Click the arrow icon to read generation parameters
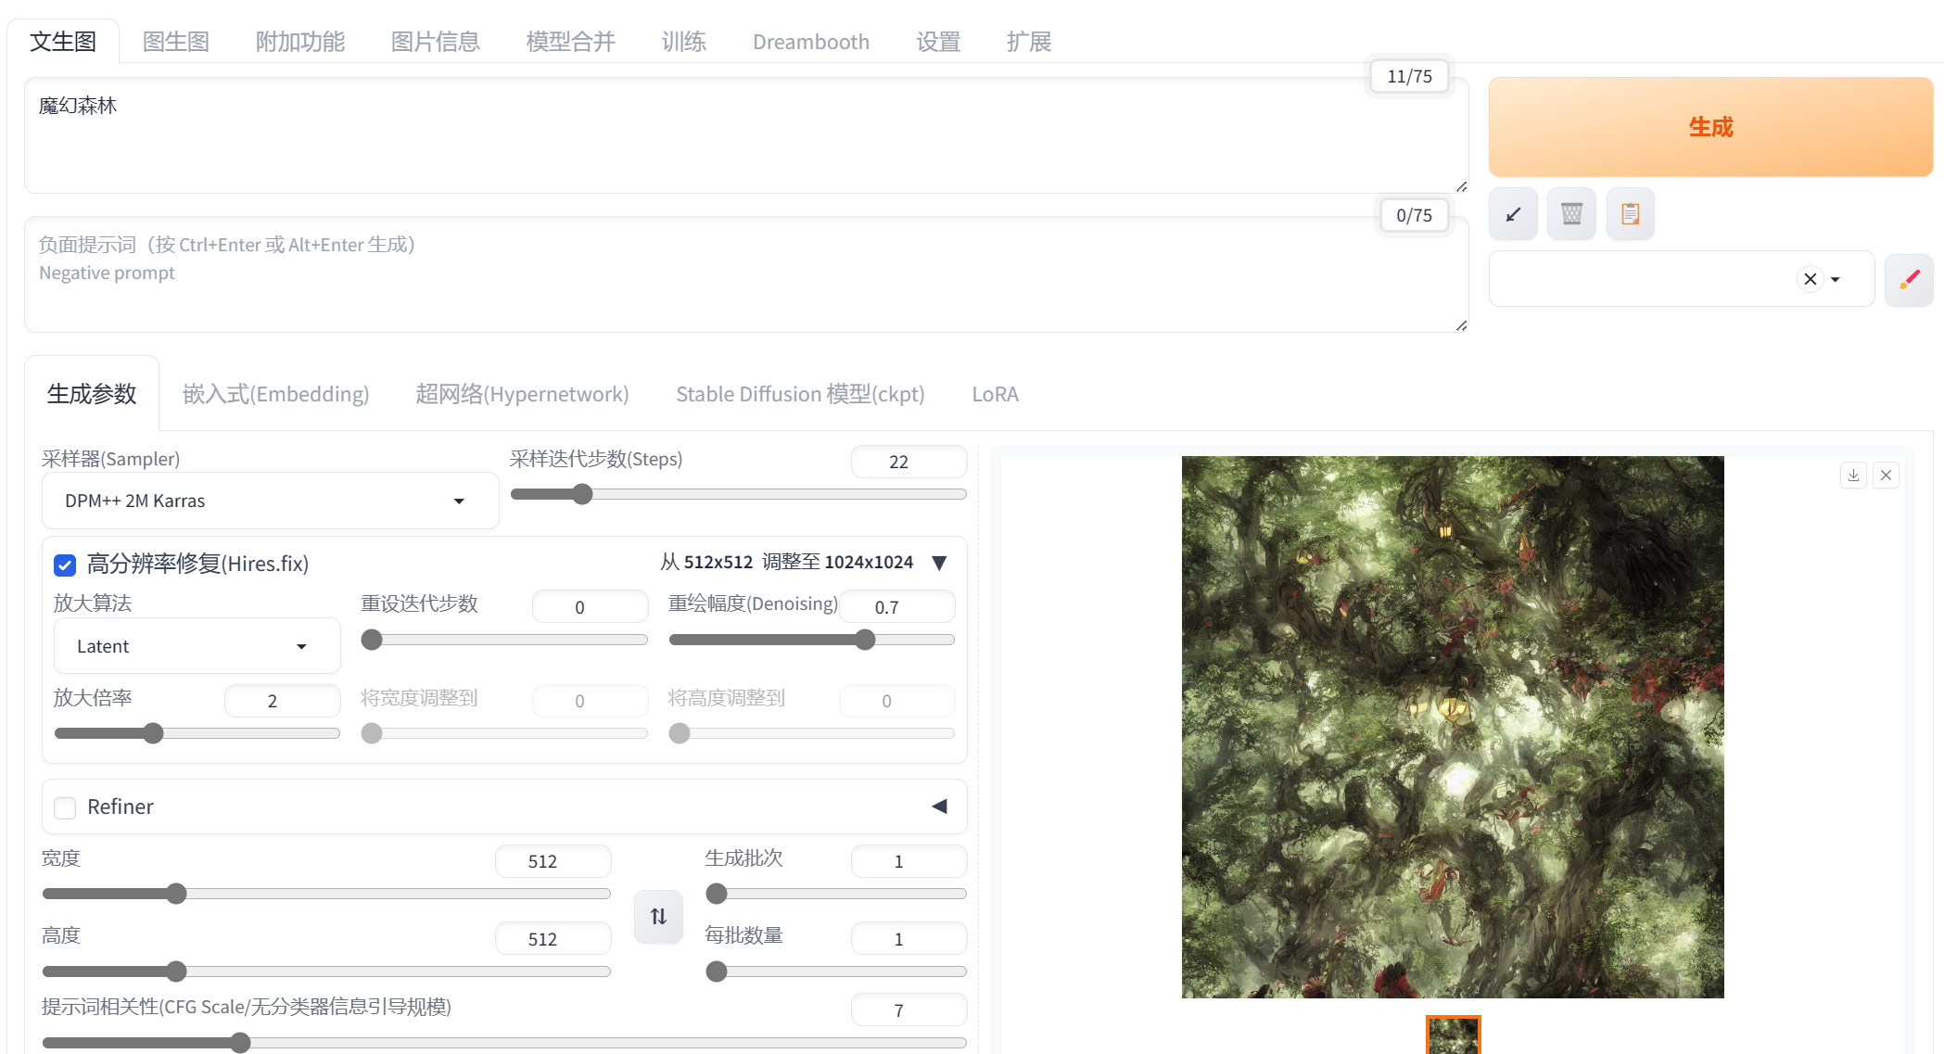Viewport: 1944px width, 1054px height. pos(1513,214)
